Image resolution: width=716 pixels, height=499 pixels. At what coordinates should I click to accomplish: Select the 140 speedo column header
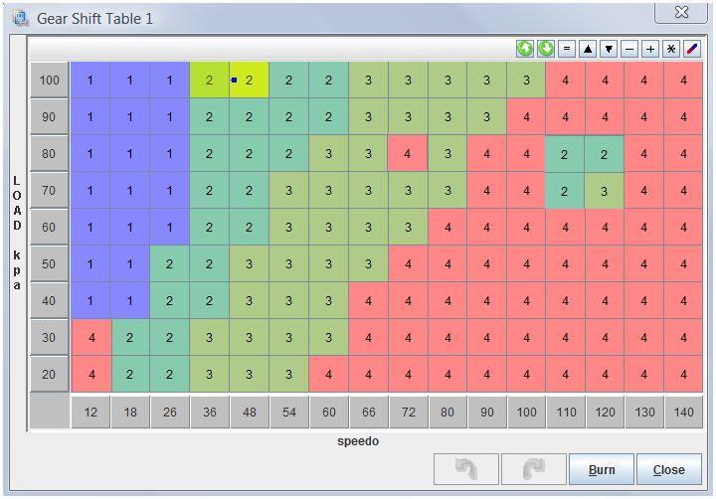683,413
